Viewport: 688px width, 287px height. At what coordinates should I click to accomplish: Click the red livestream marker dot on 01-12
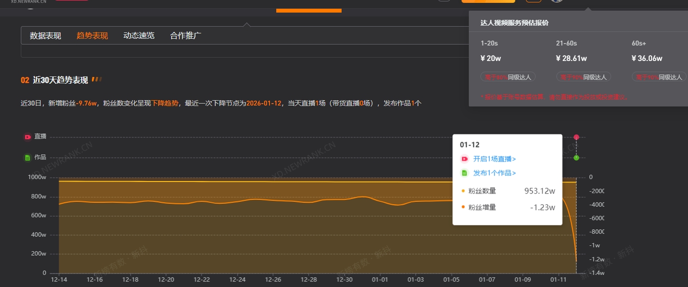click(576, 137)
